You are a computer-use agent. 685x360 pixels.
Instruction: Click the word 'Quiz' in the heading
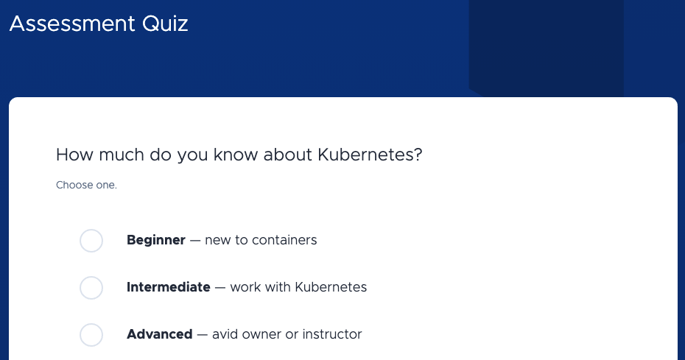[x=164, y=24]
